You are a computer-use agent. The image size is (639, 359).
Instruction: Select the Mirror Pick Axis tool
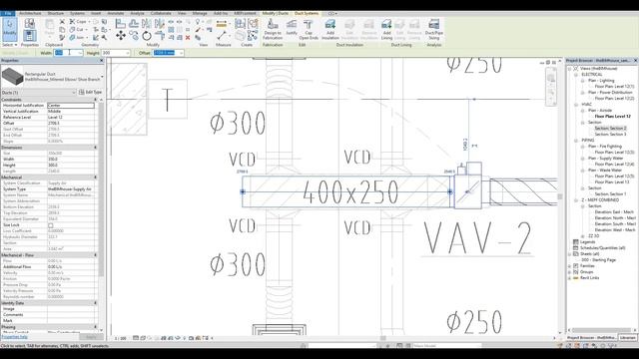[x=147, y=23]
